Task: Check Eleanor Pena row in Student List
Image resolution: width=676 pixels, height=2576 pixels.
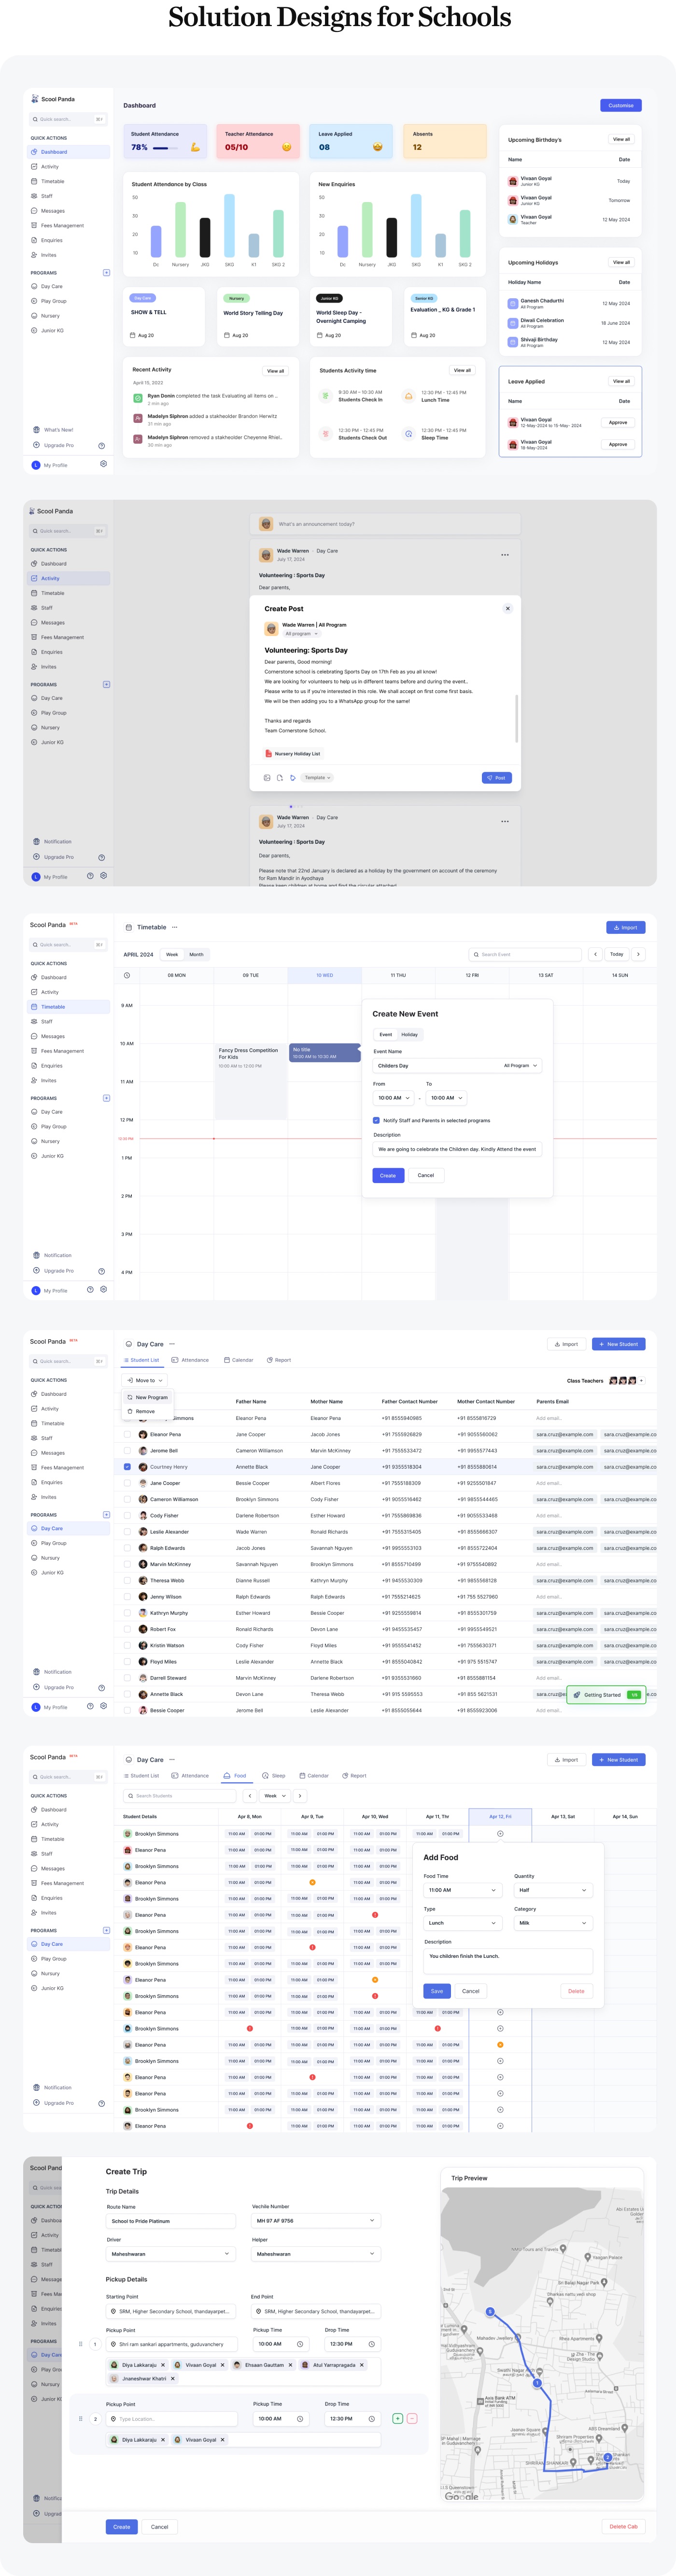Action: click(127, 1434)
